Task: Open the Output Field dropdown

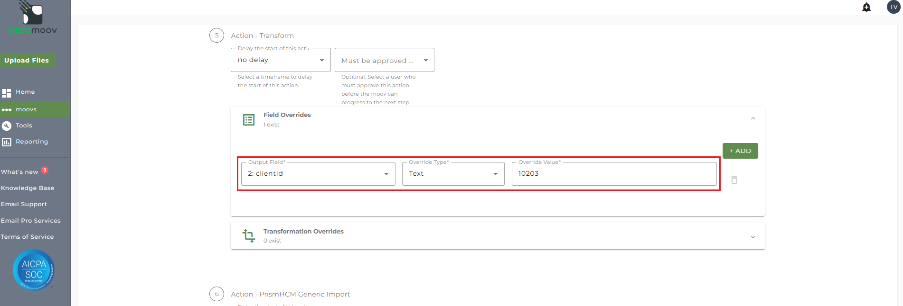Action: (x=318, y=174)
